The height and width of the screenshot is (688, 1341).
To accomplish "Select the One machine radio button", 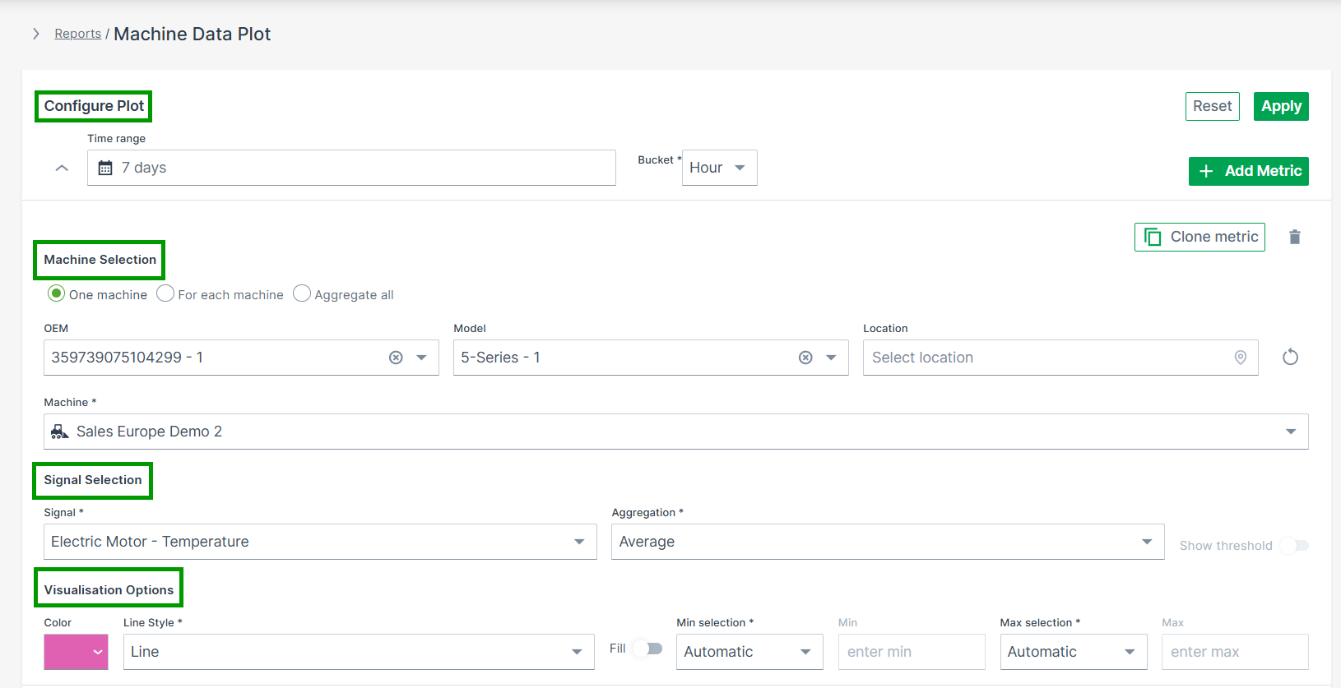I will [x=56, y=293].
